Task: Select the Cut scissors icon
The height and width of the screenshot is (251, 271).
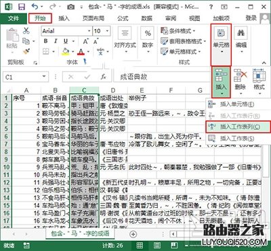Action: coord(26,30)
